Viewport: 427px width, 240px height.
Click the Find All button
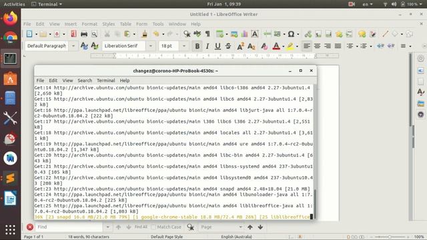[x=141, y=227]
